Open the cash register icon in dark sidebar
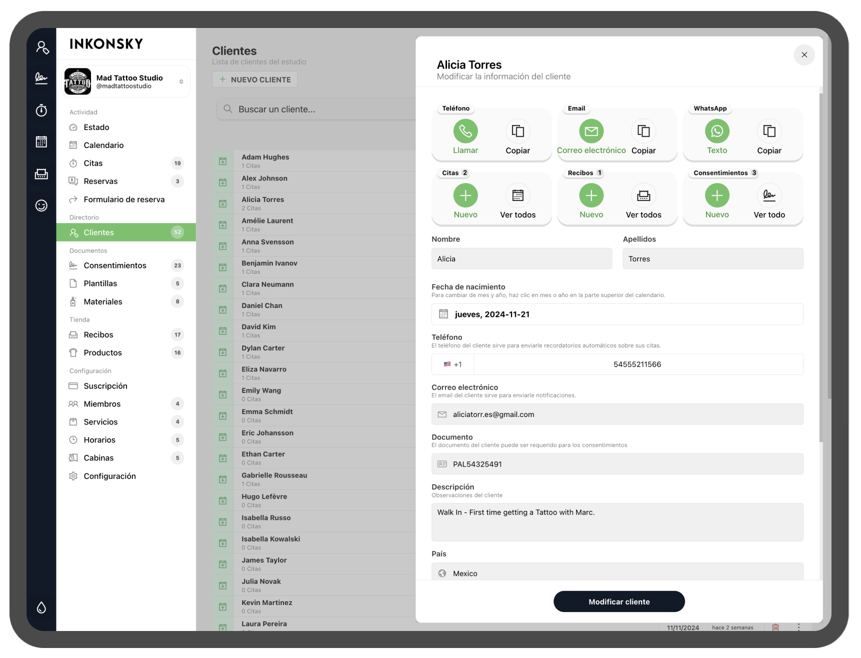This screenshot has height=658, width=861. click(41, 174)
